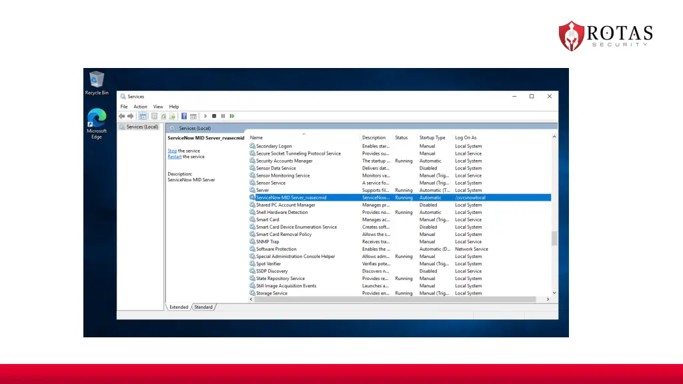683x384 pixels.
Task: Select Smart Card Device Enumeration Service
Action: point(400,227)
